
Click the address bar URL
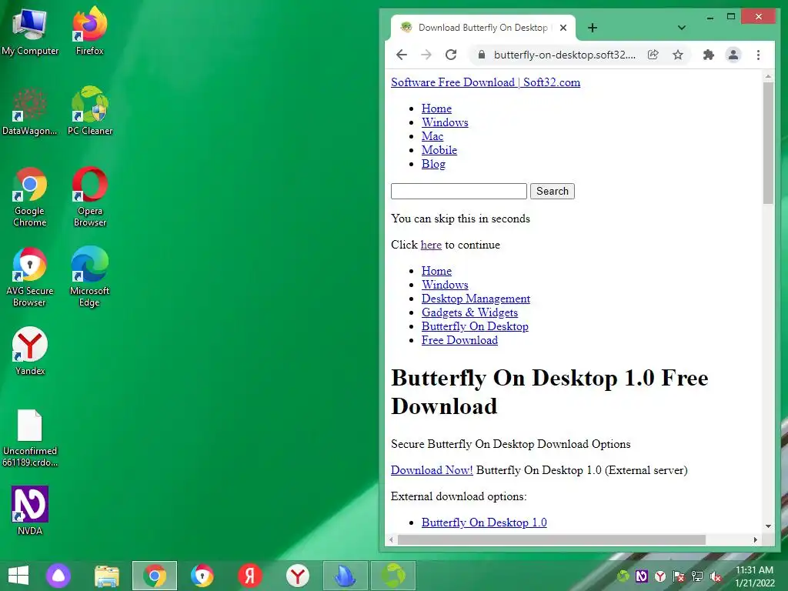point(564,55)
